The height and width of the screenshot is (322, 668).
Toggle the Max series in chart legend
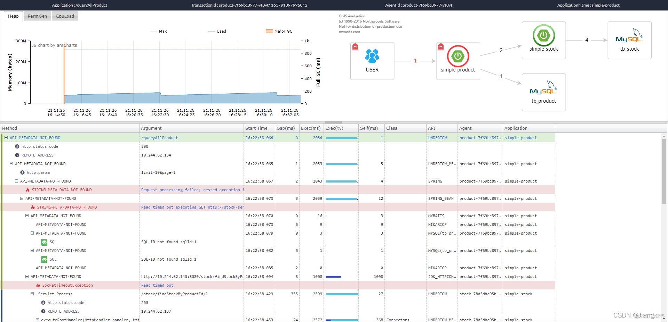point(159,31)
